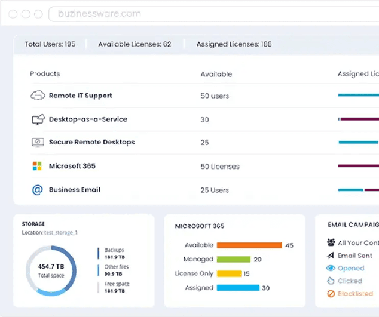This screenshot has height=317, width=379.
Task: Click the Microsoft 365 logo icon
Action: [37, 166]
